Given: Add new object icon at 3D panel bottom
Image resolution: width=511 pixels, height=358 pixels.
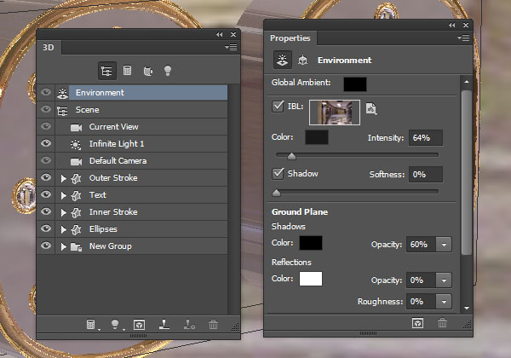Looking at the screenshot, I should [91, 325].
